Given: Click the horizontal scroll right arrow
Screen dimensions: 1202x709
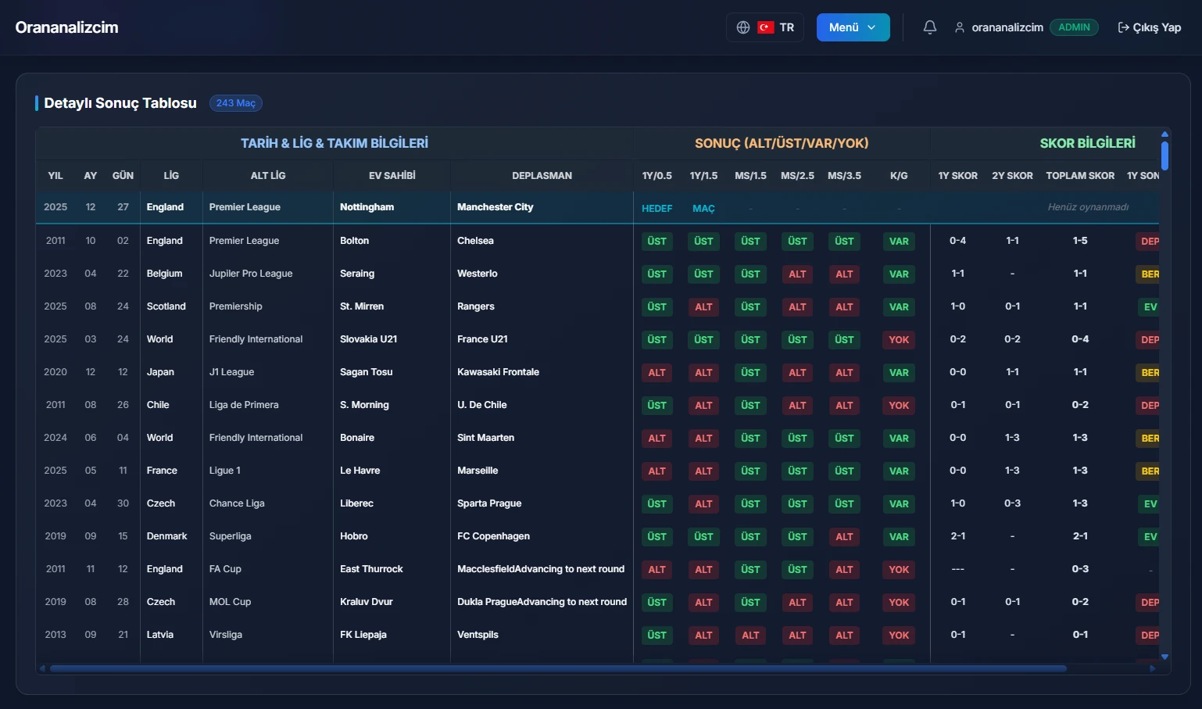Looking at the screenshot, I should click(1152, 668).
